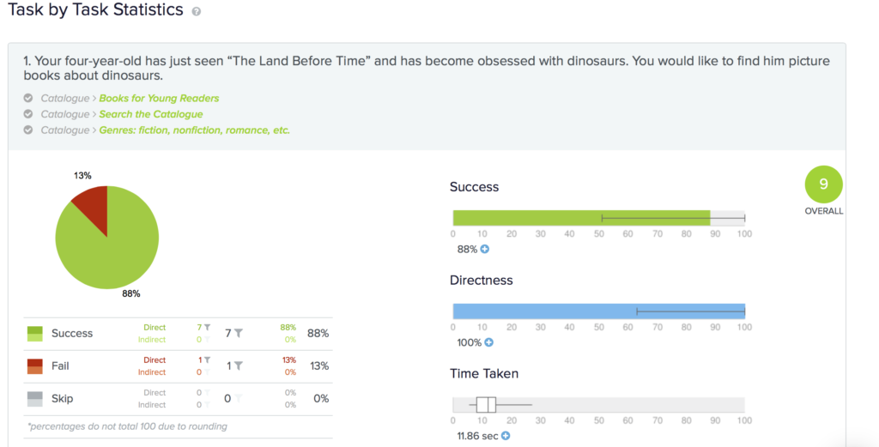Click the Time Taken box plot

click(486, 404)
